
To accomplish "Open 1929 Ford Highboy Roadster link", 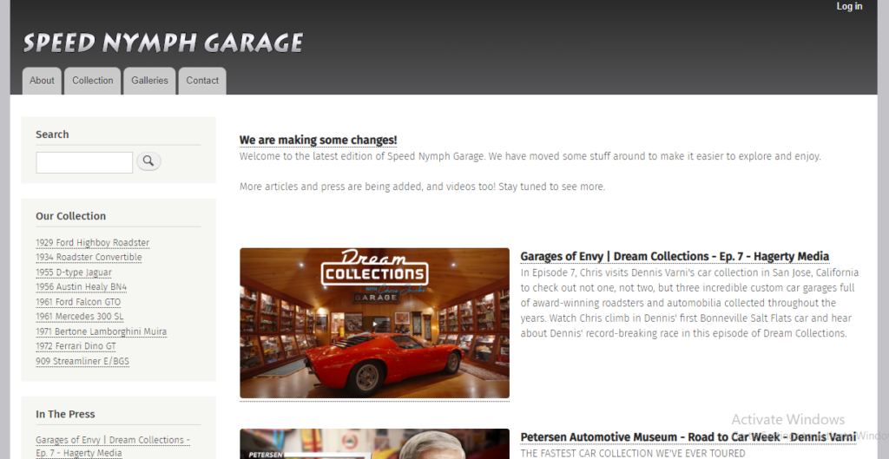I will [92, 243].
